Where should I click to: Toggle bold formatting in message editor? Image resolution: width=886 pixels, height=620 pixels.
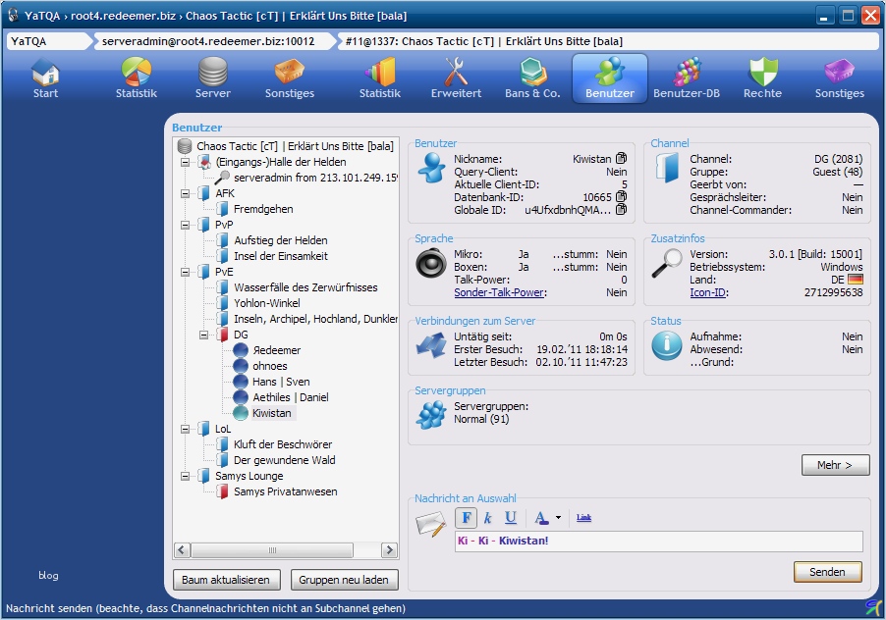click(x=467, y=518)
